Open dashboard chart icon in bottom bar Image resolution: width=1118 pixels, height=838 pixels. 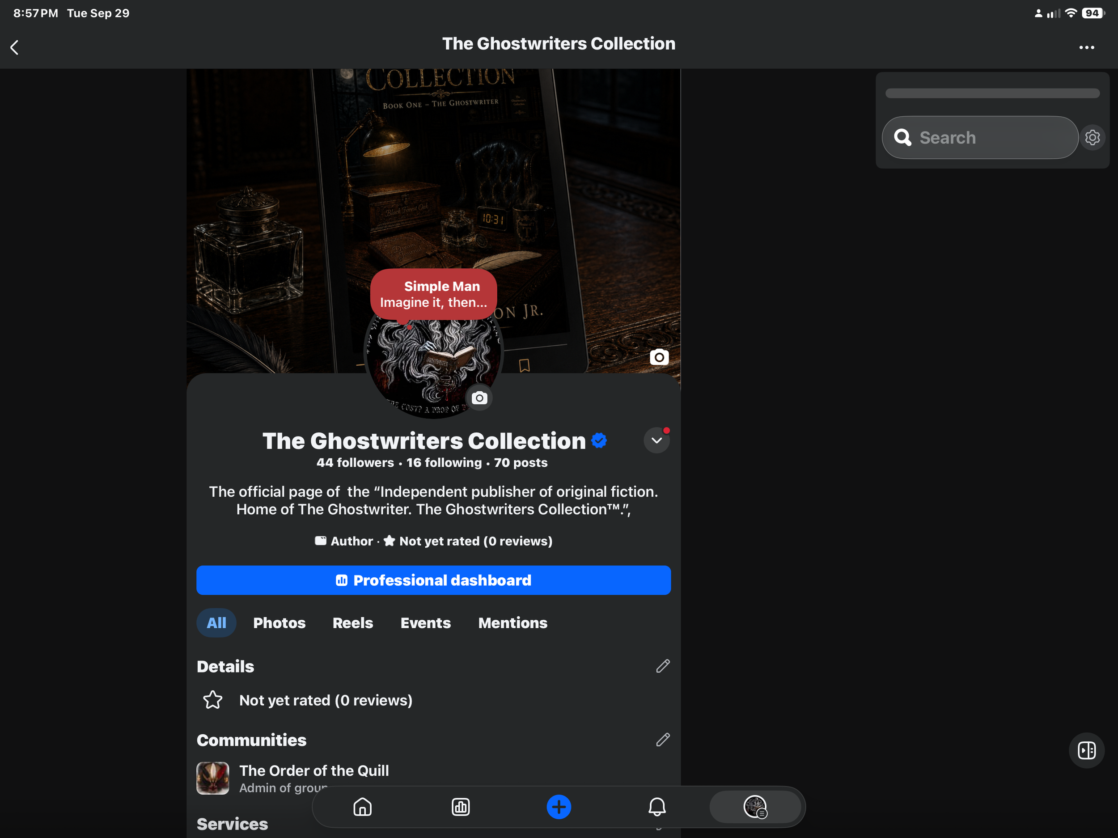(461, 807)
